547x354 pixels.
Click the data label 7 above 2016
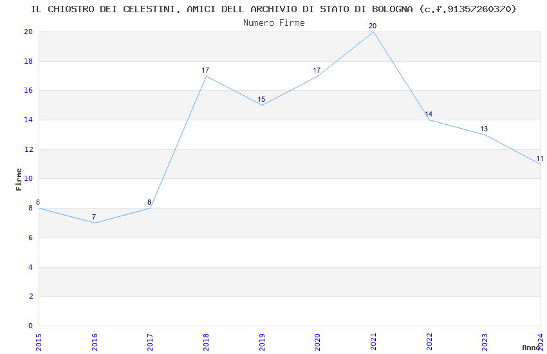pyautogui.click(x=94, y=218)
